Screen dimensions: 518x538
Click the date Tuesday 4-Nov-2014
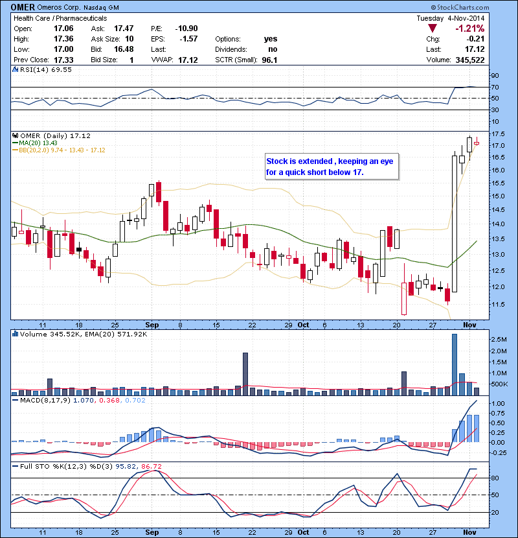tap(451, 18)
